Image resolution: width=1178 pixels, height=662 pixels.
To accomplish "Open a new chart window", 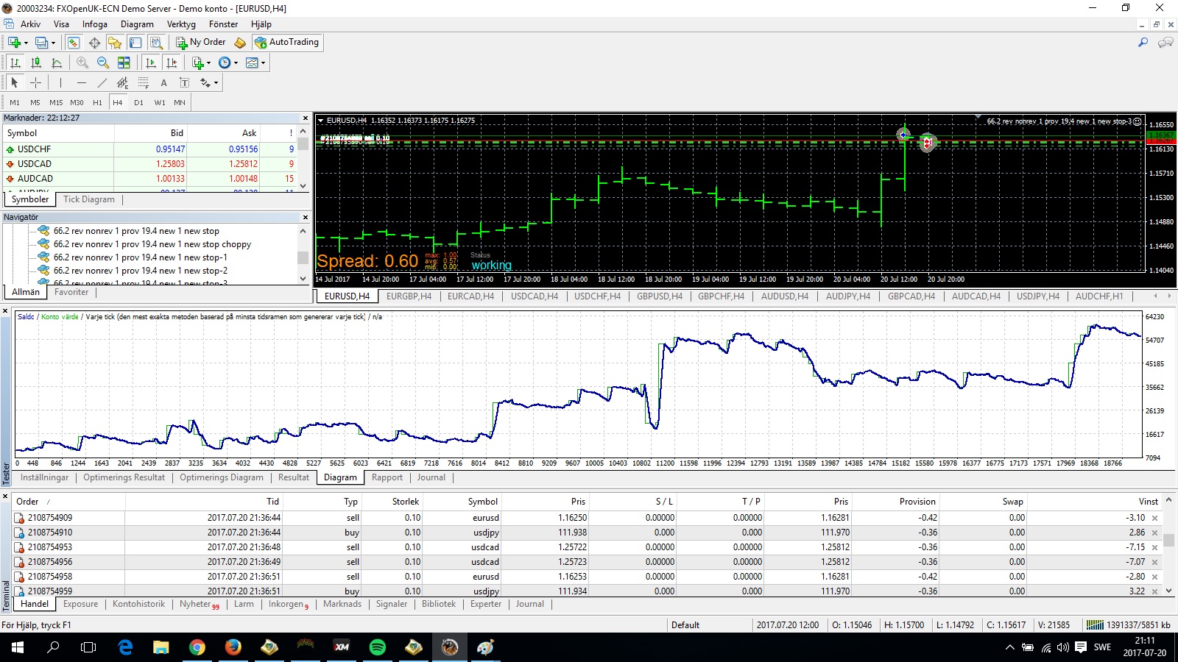I will [x=14, y=43].
